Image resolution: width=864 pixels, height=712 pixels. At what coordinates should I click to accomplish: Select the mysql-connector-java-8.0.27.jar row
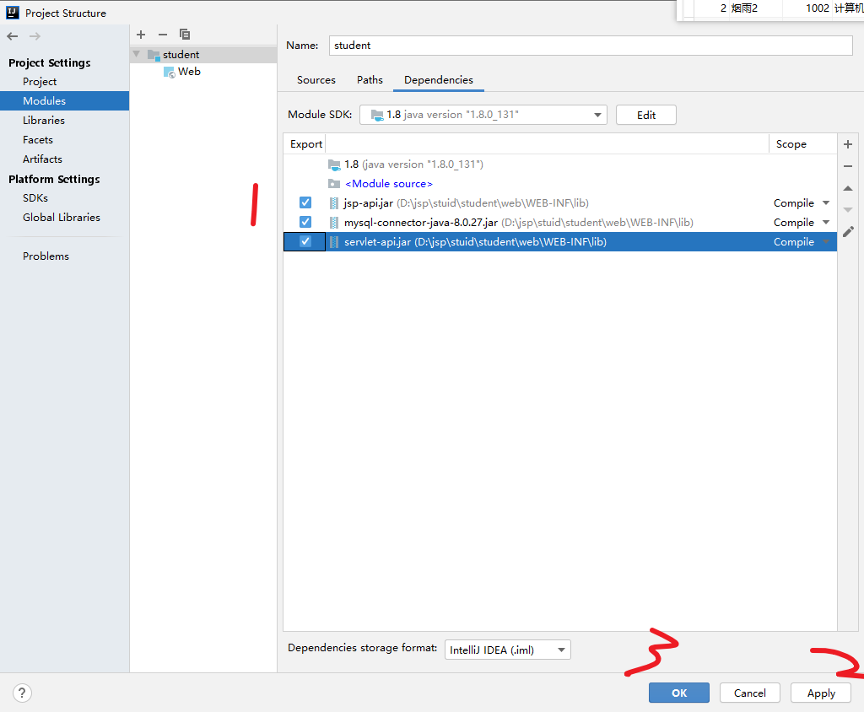tap(560, 222)
